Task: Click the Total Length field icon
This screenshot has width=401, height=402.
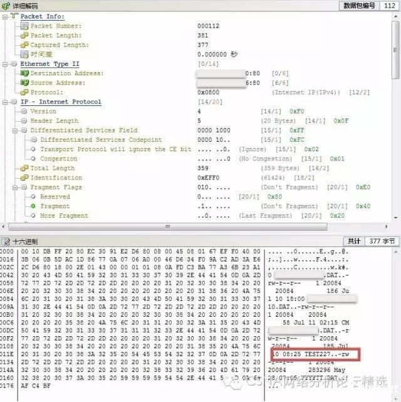Action: pos(24,168)
